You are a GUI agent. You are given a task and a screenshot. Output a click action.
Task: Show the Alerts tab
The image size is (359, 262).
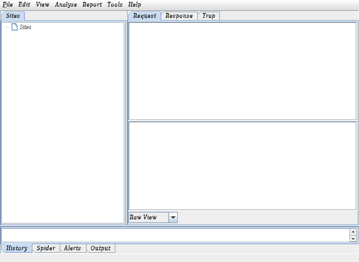click(72, 248)
